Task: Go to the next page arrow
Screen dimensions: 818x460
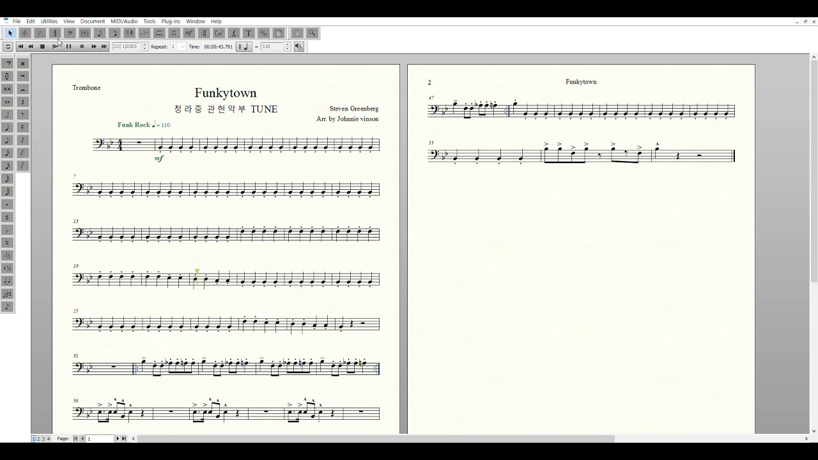Action: point(118,438)
